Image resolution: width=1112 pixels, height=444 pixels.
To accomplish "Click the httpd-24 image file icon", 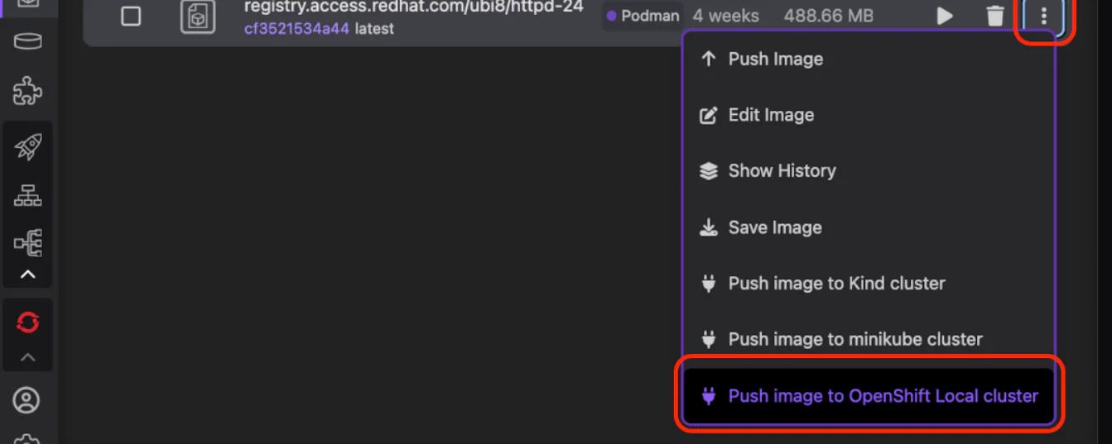I will 198,17.
